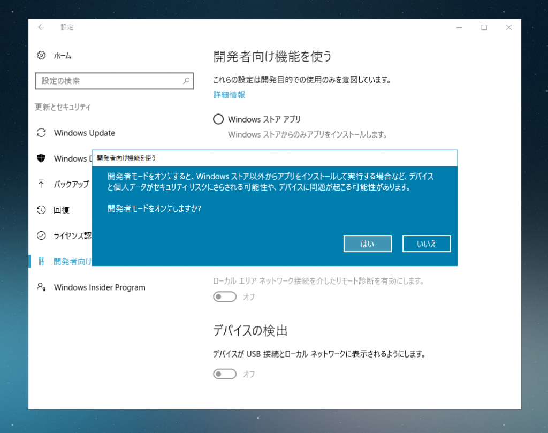Screen dimensions: 548x433
Task: Select the Windows ストア アプリ radio button
Action: click(x=218, y=119)
